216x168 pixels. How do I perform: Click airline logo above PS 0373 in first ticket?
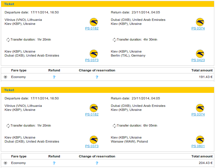click(94, 54)
